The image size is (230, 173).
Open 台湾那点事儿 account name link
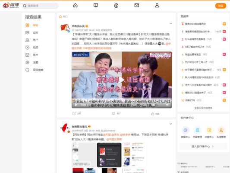coord(79,127)
